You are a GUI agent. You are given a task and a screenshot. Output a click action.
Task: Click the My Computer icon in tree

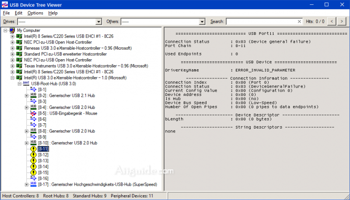12,30
